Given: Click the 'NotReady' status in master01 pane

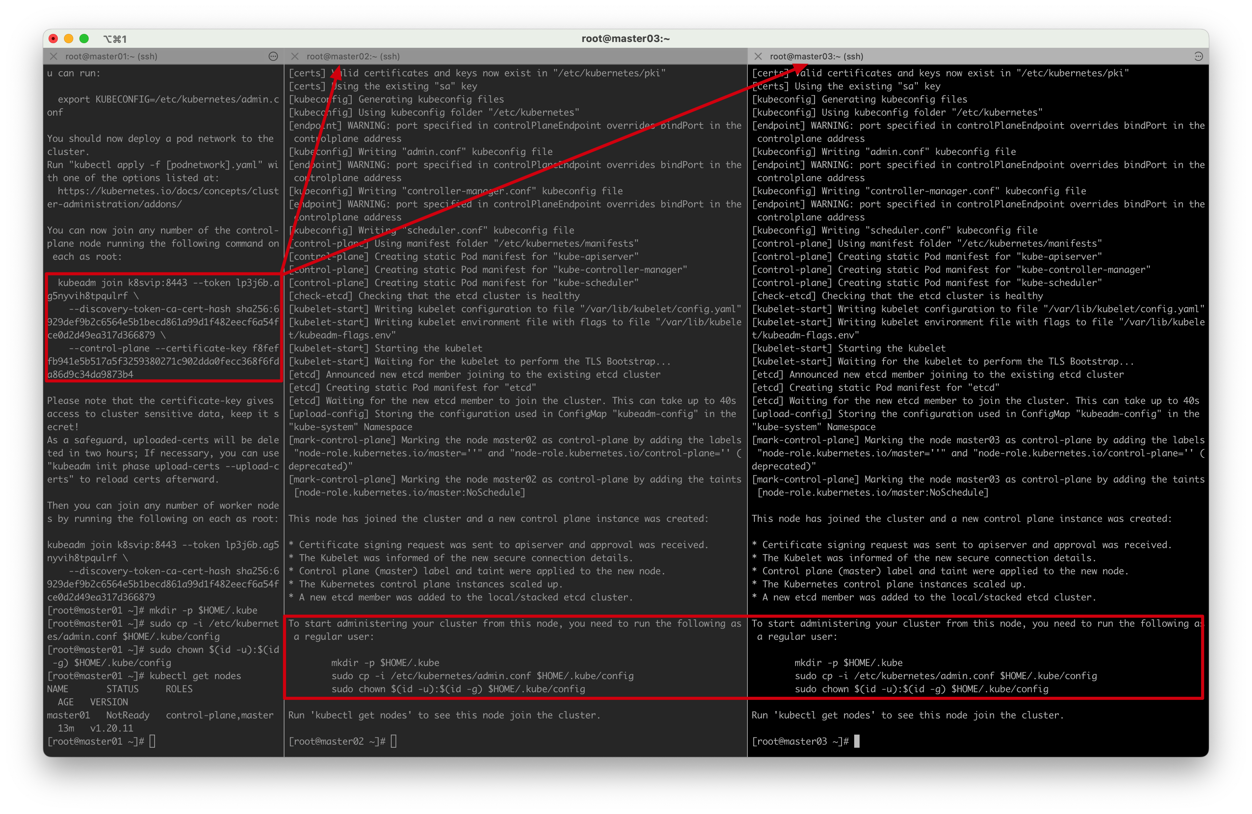Looking at the screenshot, I should tap(128, 715).
